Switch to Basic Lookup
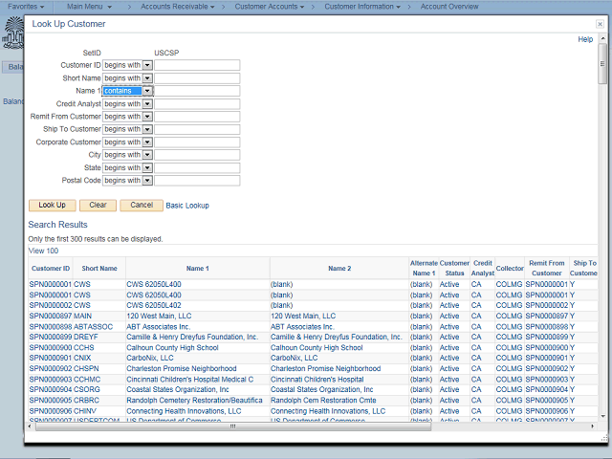Viewport: 612px width, 459px height. 187,206
